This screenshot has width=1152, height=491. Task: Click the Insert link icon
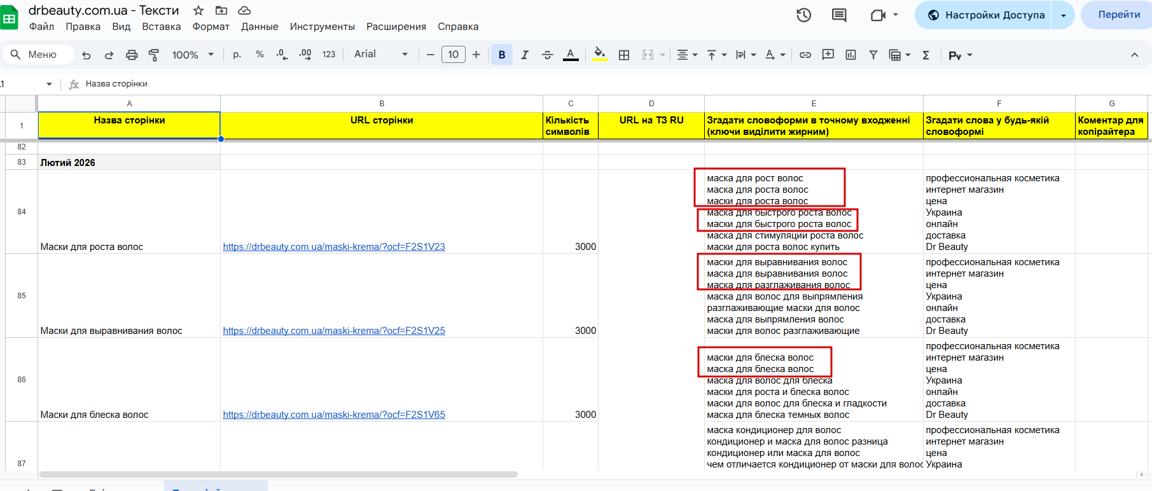click(x=805, y=55)
